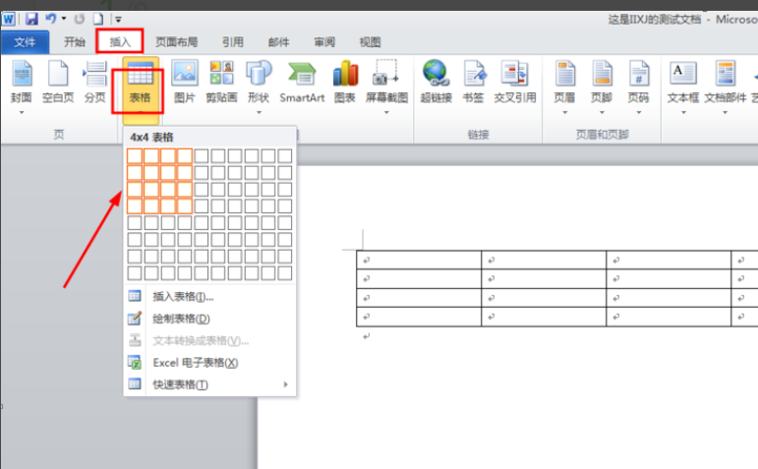The height and width of the screenshot is (469, 758).
Task: Expand the Shapes dropdown arrow
Action: pyautogui.click(x=259, y=113)
